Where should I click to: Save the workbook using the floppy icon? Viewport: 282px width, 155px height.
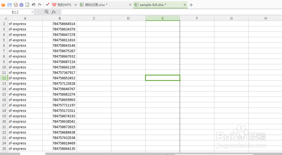10,5
